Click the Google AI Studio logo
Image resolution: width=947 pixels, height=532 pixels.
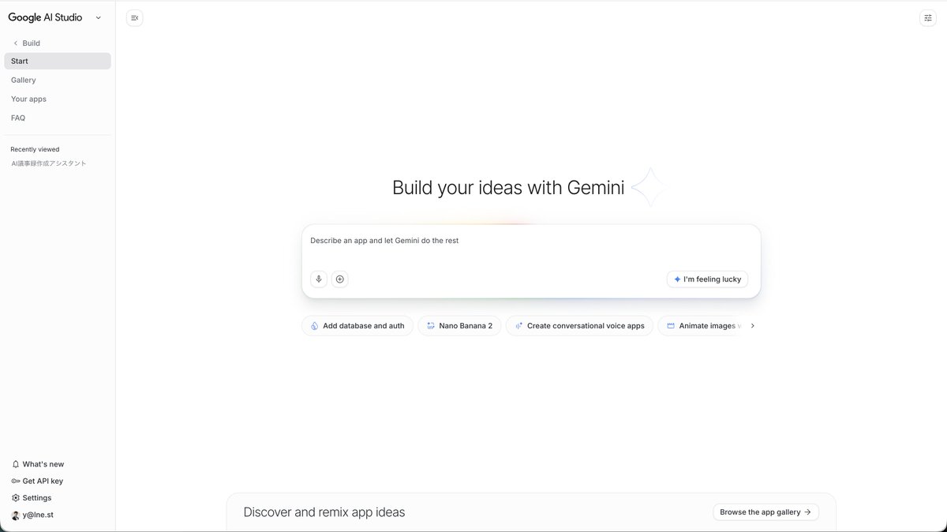(x=45, y=17)
